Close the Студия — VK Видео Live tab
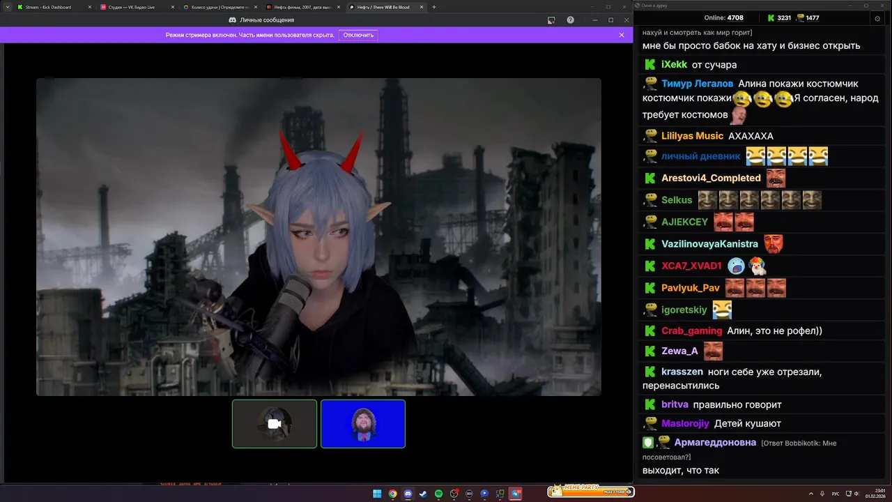 click(x=173, y=7)
